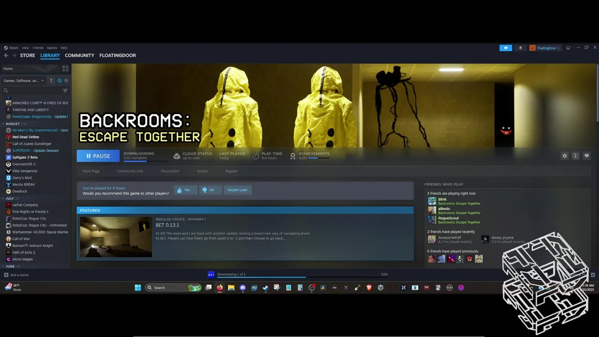
Task: Toggle the recent activity clock filter
Action: 59,81
